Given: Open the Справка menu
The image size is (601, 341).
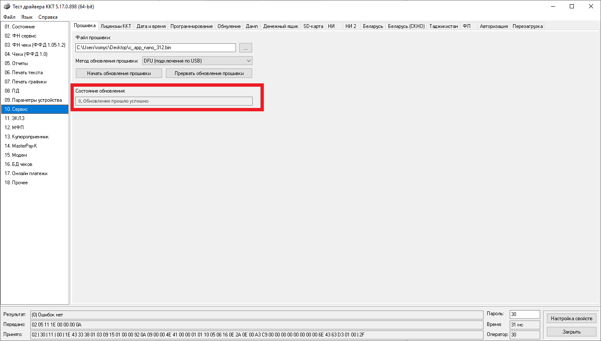Looking at the screenshot, I should (x=48, y=17).
